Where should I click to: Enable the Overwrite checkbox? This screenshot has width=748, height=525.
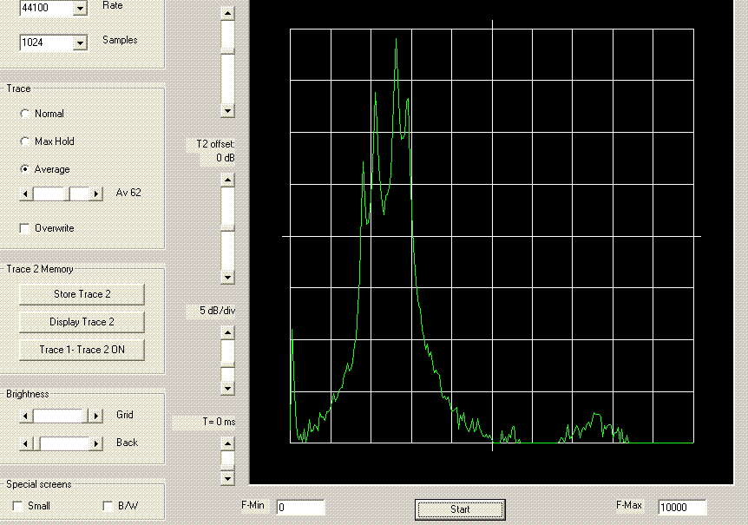25,228
